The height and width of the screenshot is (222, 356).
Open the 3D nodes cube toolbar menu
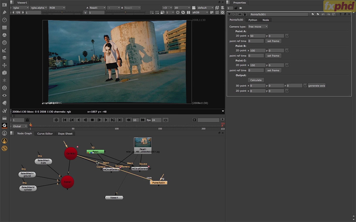(4, 73)
